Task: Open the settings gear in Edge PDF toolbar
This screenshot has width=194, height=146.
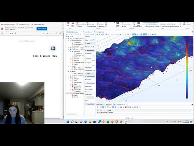Action: pyautogui.click(x=60, y=33)
